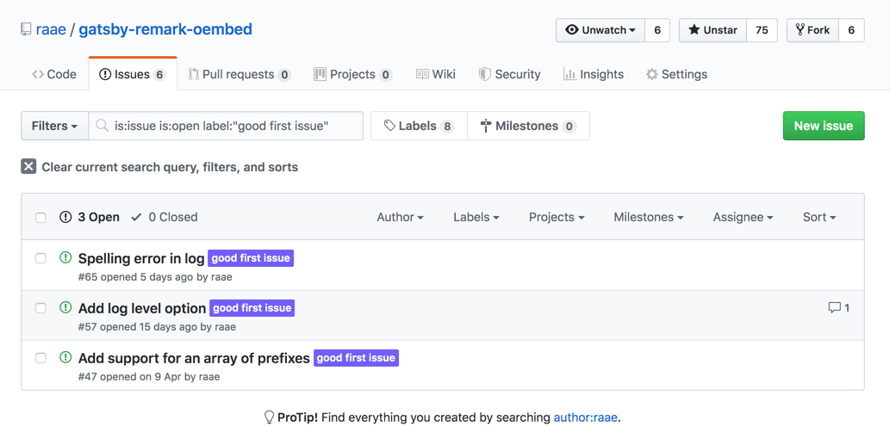Expand the Projects filter dropdown in list header

(557, 217)
